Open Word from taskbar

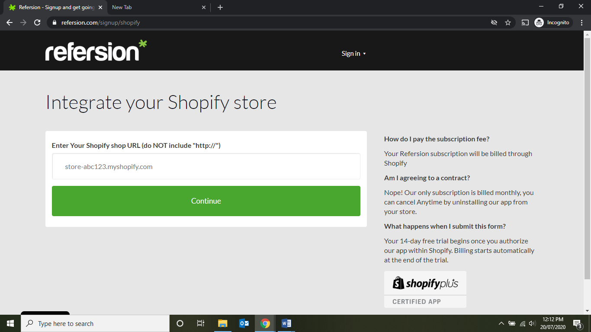tap(286, 323)
